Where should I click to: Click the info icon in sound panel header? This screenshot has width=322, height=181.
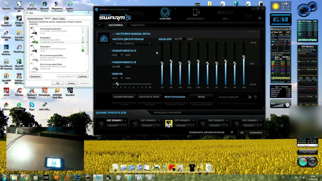point(258,32)
